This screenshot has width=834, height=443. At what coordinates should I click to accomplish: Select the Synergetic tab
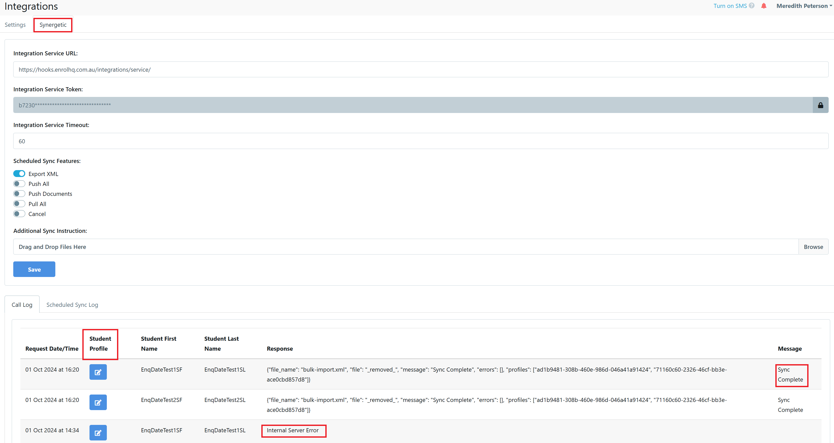click(53, 24)
